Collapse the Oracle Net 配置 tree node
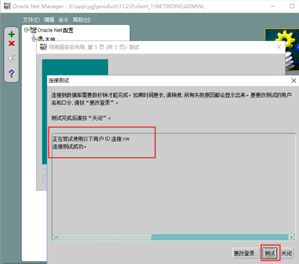 pyautogui.click(x=26, y=30)
